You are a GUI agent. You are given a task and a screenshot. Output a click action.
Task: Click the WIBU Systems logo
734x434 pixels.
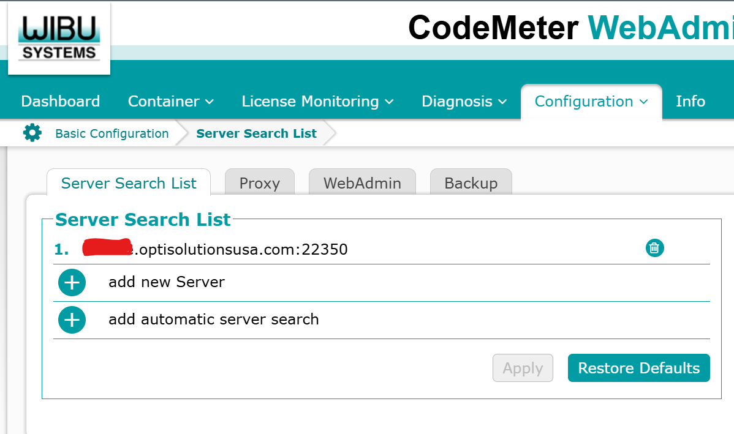59,39
